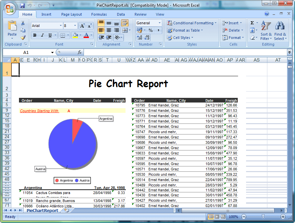
Task: Decrease font size with Shrink Font
Action: pos(89,26)
